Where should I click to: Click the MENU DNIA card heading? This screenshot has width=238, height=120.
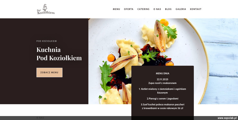(x=163, y=73)
